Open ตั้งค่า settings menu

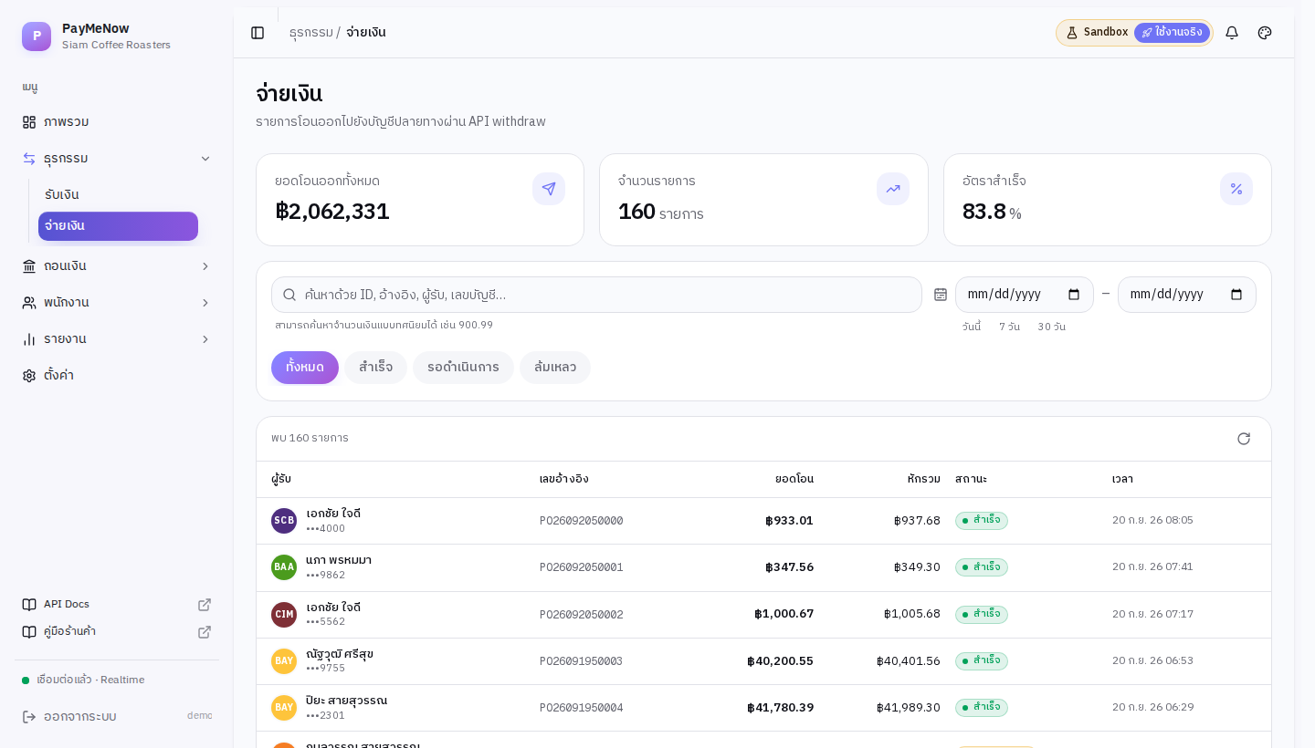click(x=117, y=376)
